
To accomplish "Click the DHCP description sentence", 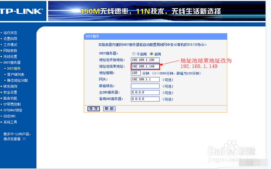I will click(x=152, y=45).
